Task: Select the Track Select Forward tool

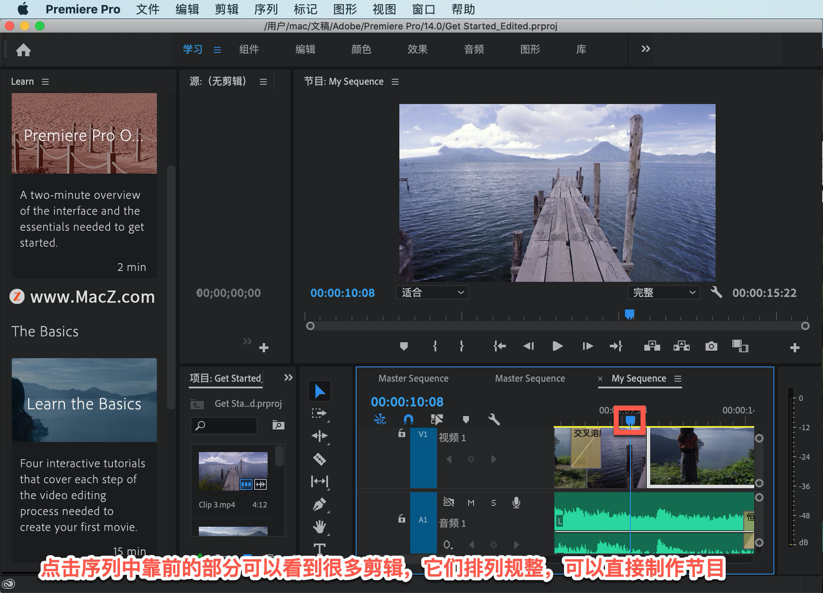Action: pos(319,413)
